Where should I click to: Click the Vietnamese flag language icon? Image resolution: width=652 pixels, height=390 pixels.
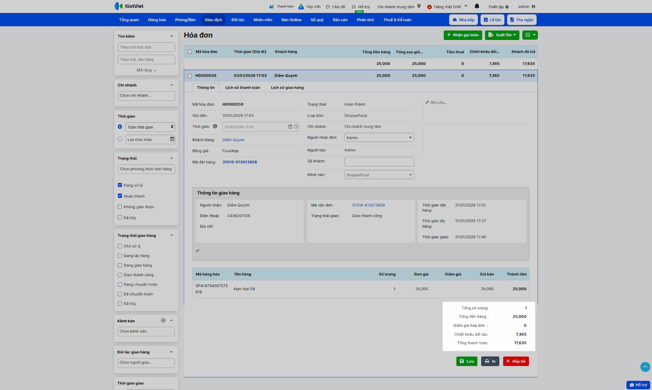pos(429,7)
